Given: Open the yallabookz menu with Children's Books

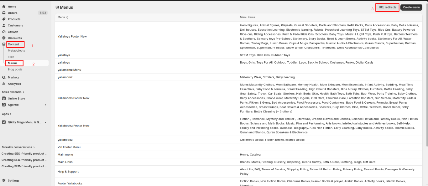Looking at the screenshot, I should pyautogui.click(x=65, y=140).
